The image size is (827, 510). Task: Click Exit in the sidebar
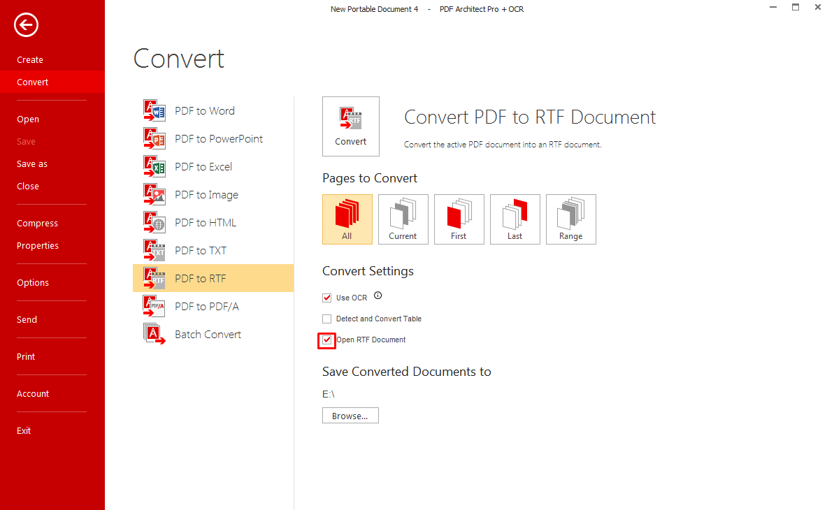pos(24,430)
